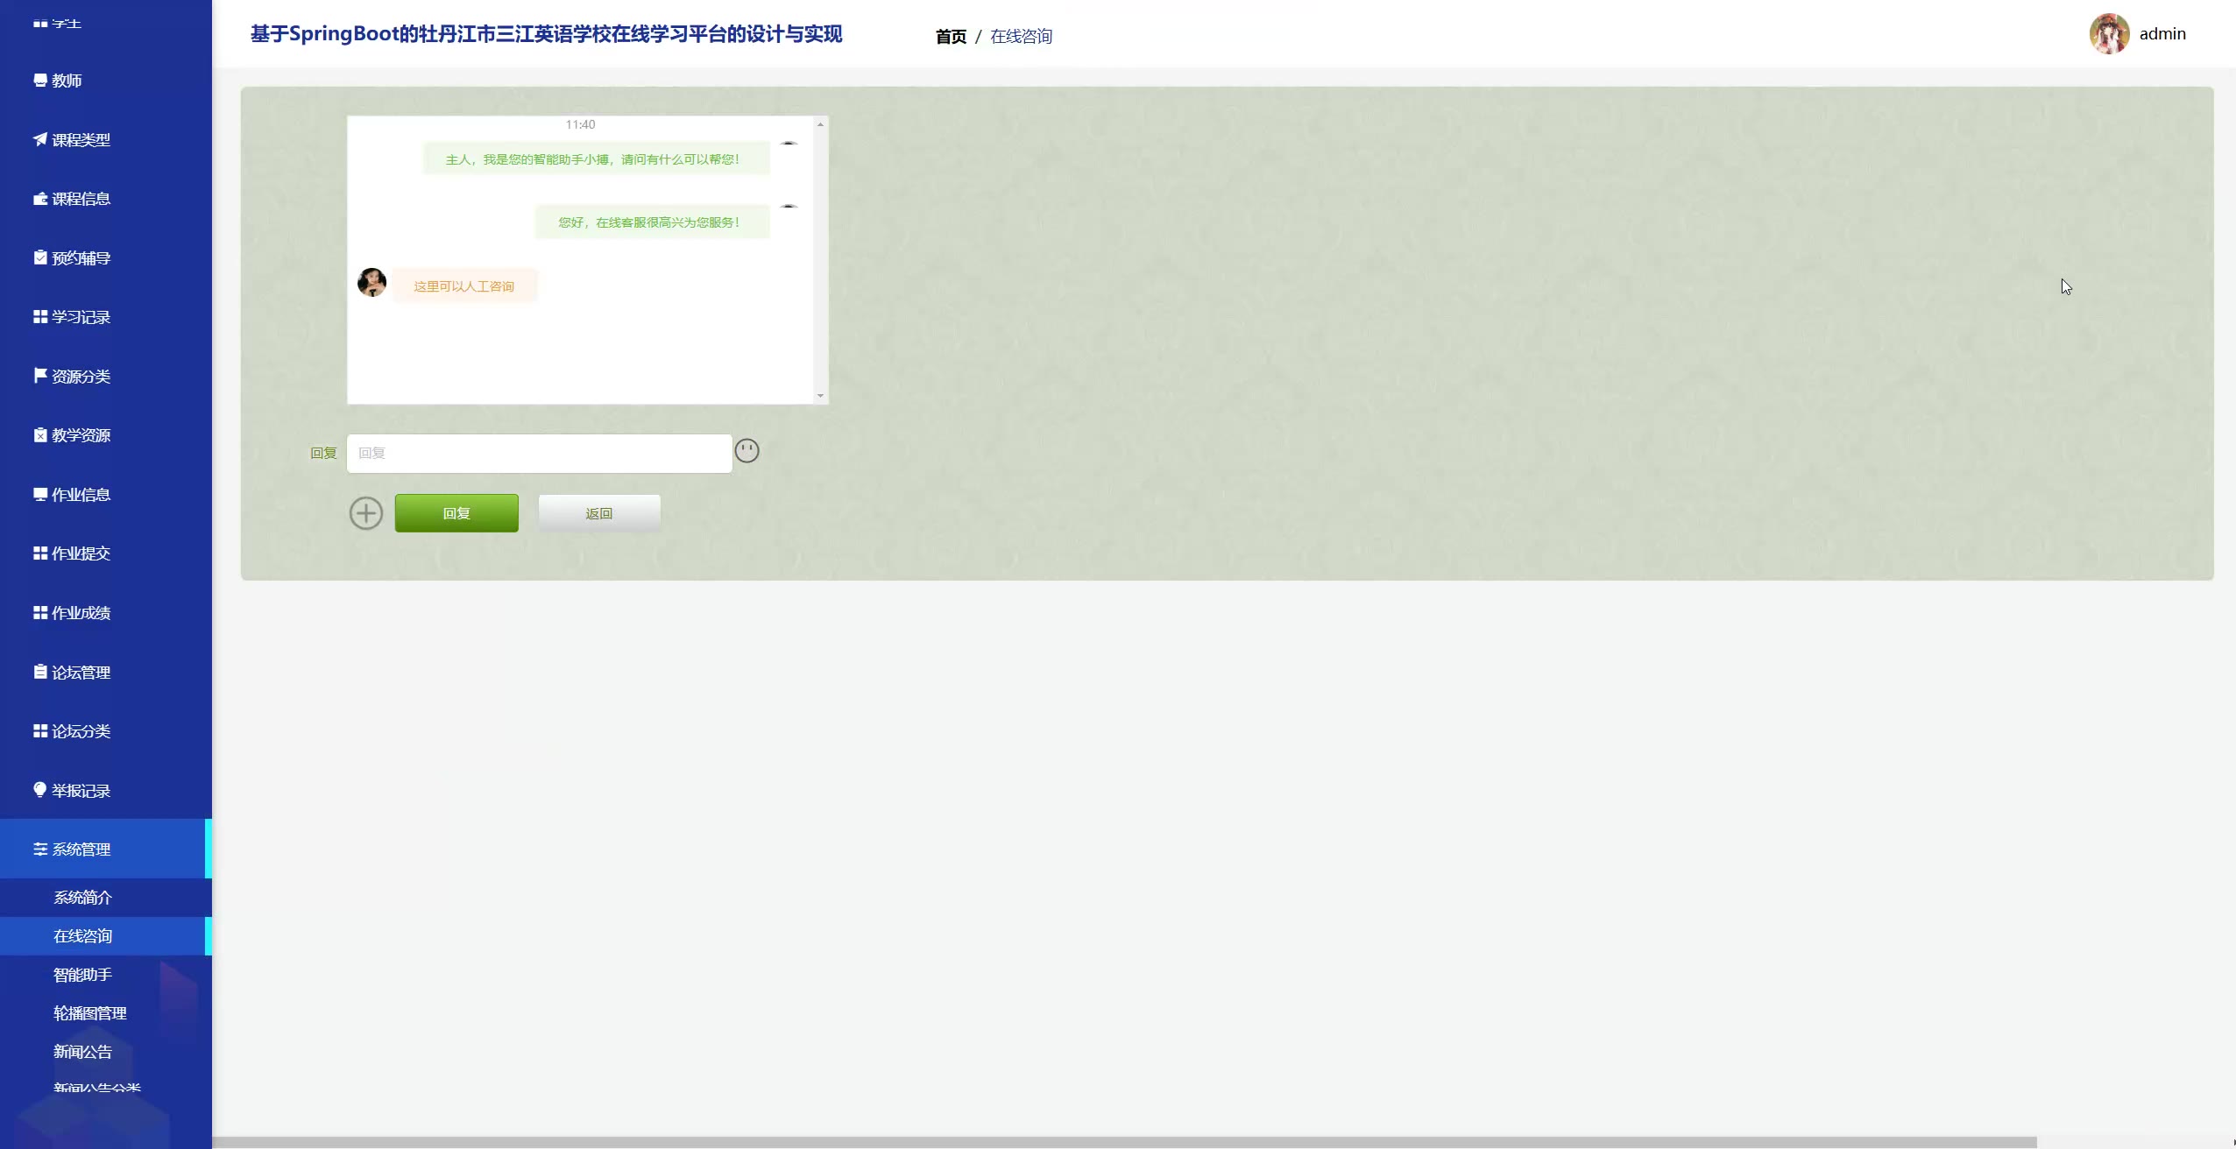
Task: Click the 举报记录 lightbulb icon
Action: point(39,790)
